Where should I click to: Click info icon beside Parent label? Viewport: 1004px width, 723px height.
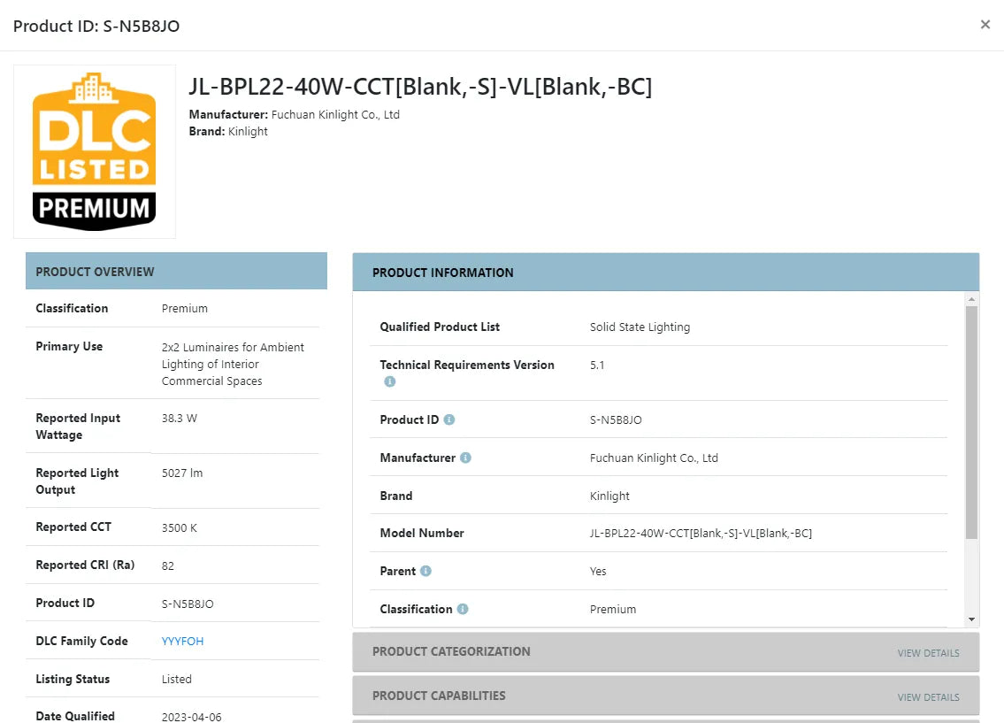pyautogui.click(x=425, y=571)
